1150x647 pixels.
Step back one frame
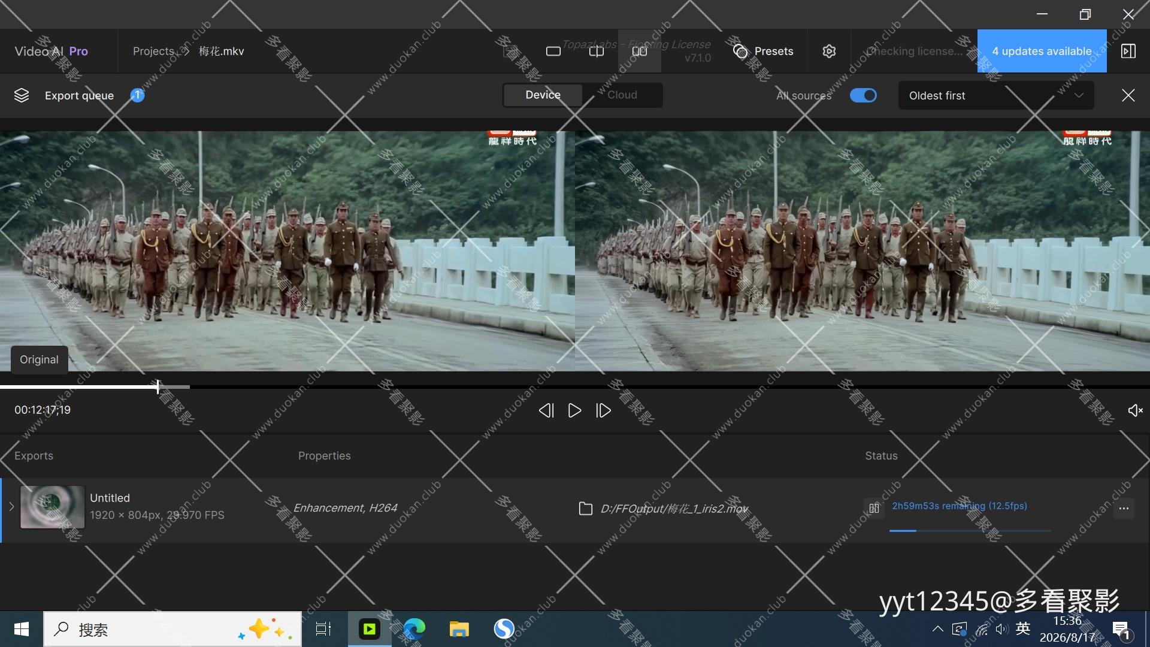point(546,410)
